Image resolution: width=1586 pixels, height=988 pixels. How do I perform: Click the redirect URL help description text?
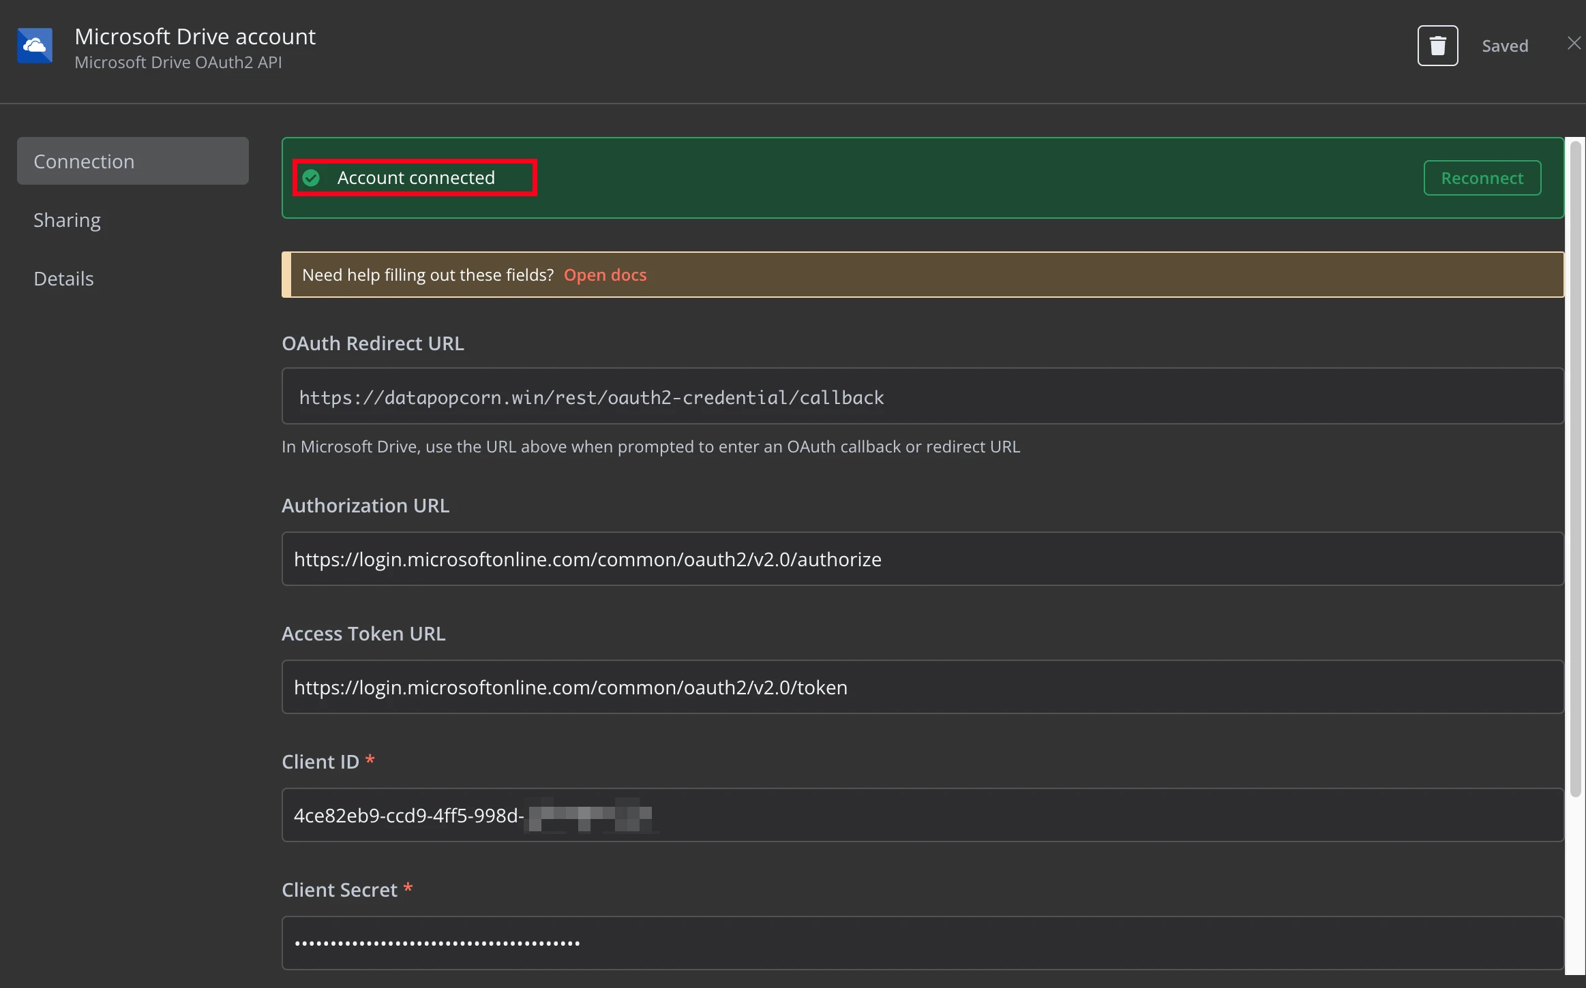click(650, 446)
